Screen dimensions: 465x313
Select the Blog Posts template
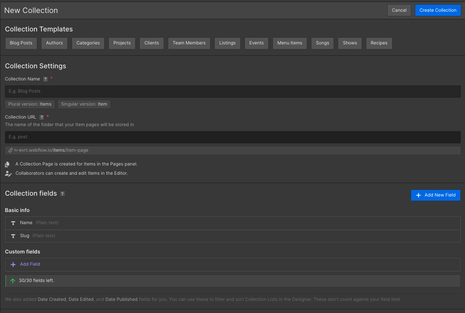coord(21,43)
